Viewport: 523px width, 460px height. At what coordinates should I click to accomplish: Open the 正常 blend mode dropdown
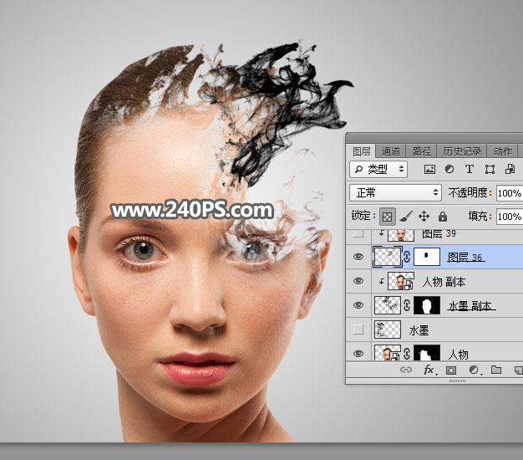pyautogui.click(x=395, y=192)
